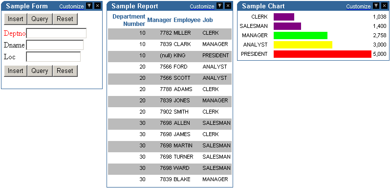Viewport: 390px width, 188px height.
Task: Click the PRESIDENT job cell in report
Action: coord(216,55)
